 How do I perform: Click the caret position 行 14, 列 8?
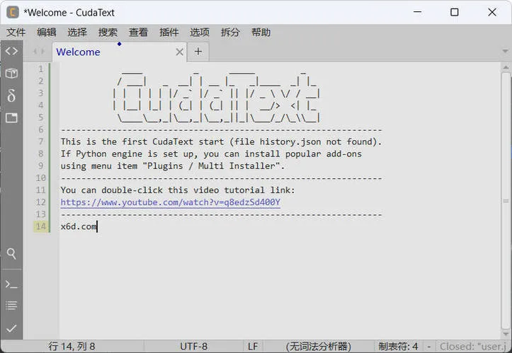72,346
